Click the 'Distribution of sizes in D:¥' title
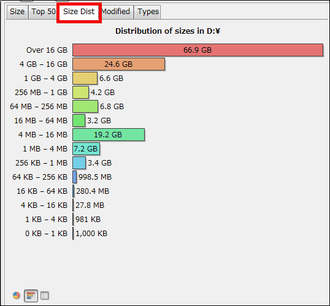The width and height of the screenshot is (330, 306). [167, 31]
